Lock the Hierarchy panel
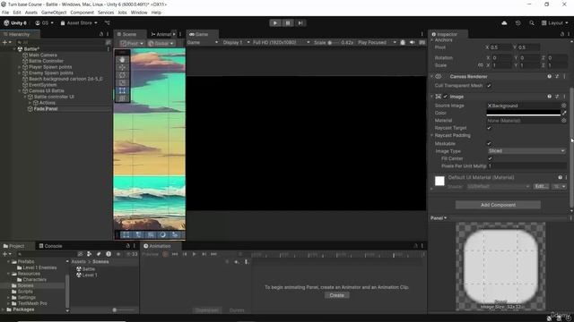Viewport: 574px width, 322px height. tap(101, 34)
